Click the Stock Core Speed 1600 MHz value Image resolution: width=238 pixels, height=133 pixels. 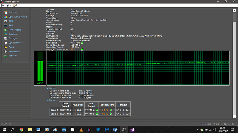coord(75,45)
